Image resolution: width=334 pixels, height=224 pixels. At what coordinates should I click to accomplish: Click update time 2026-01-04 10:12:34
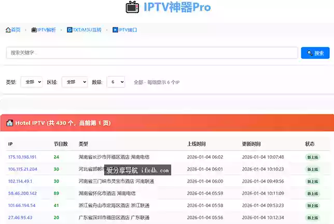[263, 218]
